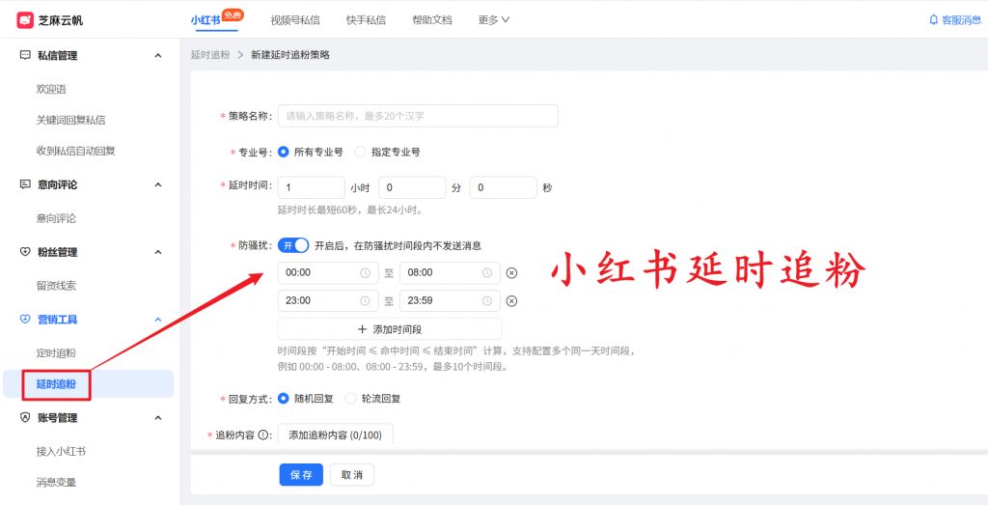Image resolution: width=988 pixels, height=505 pixels.
Task: Select the 指定专业号 radio option
Action: (x=361, y=152)
